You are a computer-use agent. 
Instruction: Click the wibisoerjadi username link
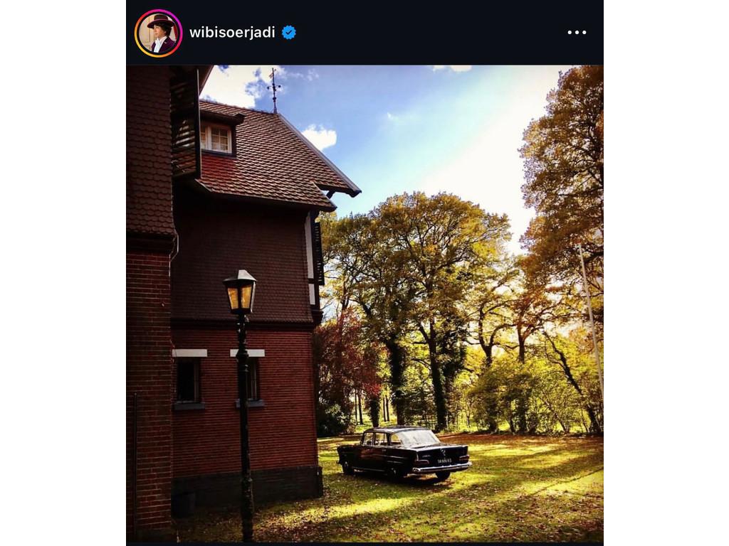[232, 32]
